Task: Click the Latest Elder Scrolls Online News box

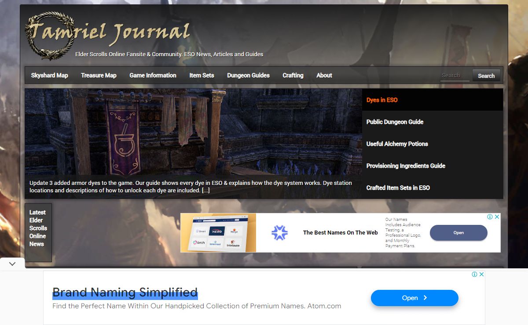Action: [38, 232]
